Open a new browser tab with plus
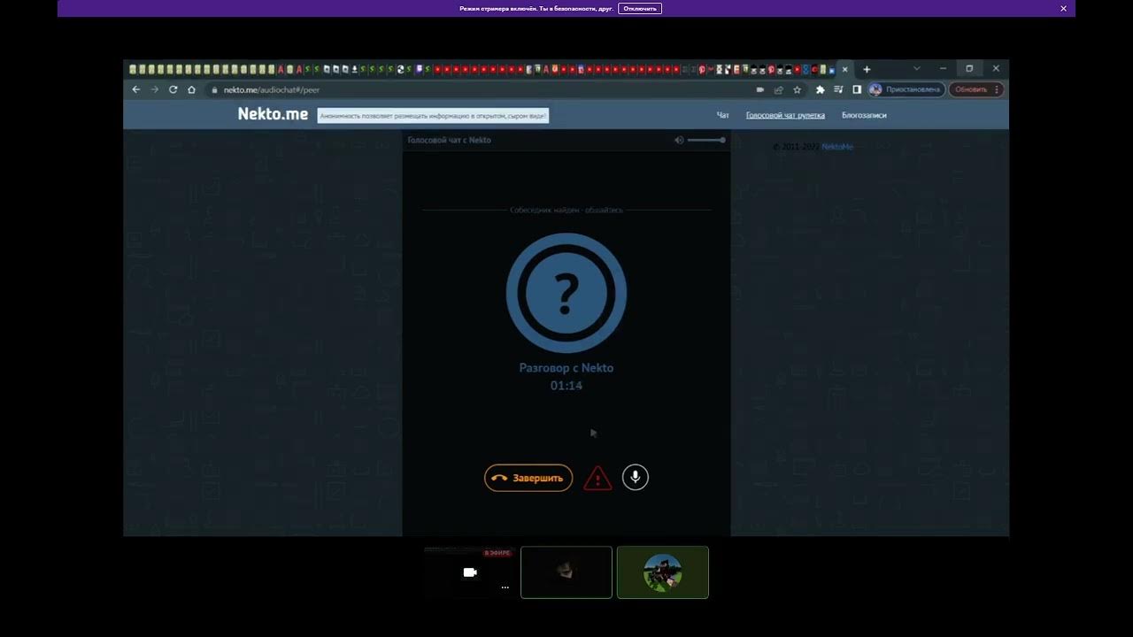The image size is (1133, 637). [x=867, y=69]
